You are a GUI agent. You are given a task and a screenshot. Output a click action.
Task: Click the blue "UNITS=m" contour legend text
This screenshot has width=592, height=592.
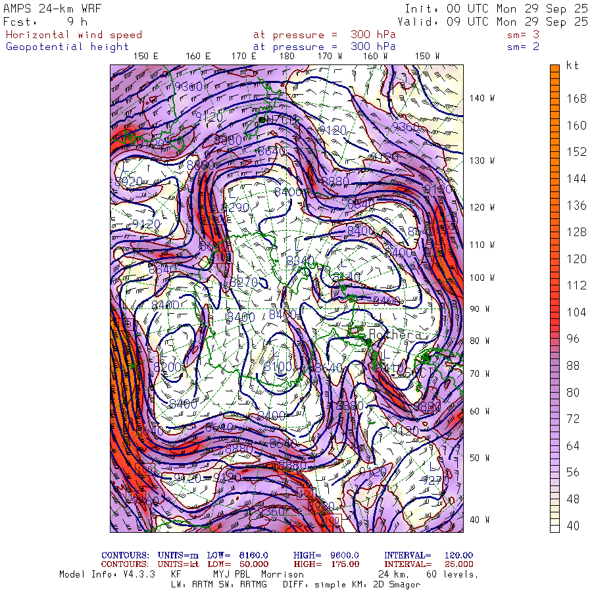tap(178, 555)
